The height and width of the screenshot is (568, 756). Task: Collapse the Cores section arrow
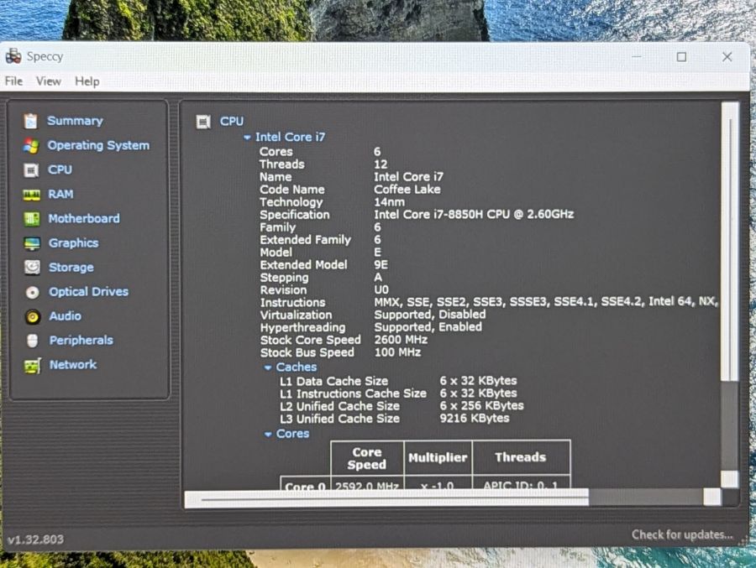coord(268,435)
